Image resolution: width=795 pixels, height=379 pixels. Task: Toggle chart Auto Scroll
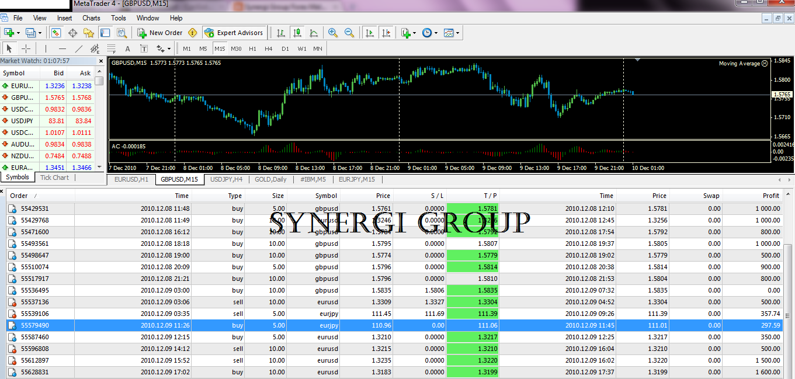369,33
